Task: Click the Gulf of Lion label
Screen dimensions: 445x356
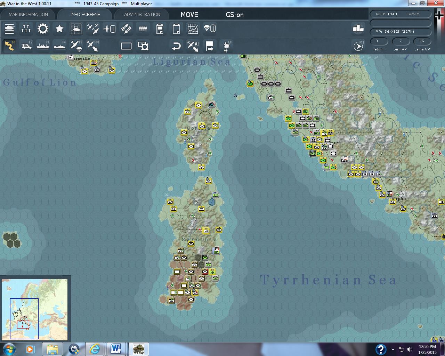Action: [x=40, y=82]
